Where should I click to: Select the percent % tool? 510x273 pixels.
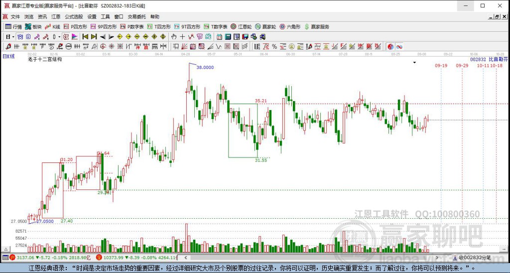coord(274,46)
